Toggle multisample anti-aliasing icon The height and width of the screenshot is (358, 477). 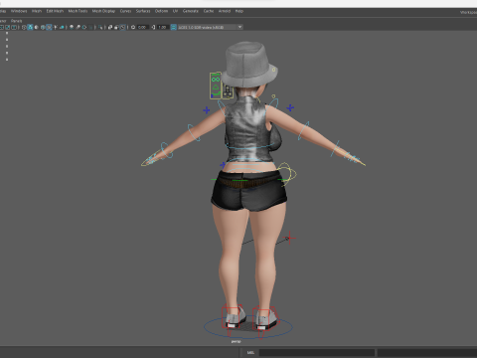click(84, 27)
